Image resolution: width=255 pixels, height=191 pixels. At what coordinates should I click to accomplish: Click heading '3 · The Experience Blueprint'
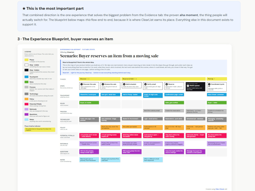click(65, 39)
